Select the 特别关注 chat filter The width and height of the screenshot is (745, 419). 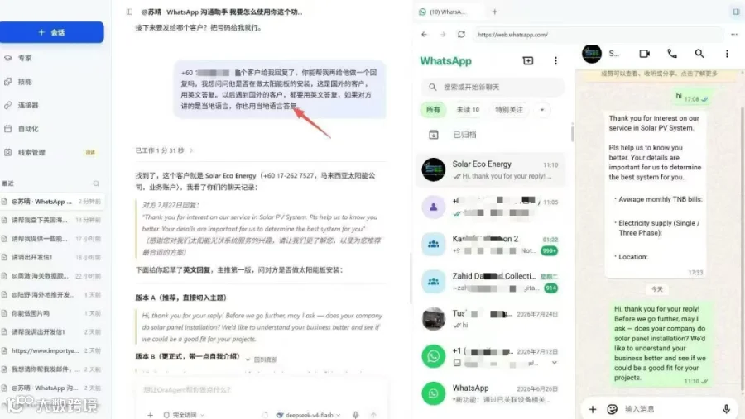coord(509,110)
